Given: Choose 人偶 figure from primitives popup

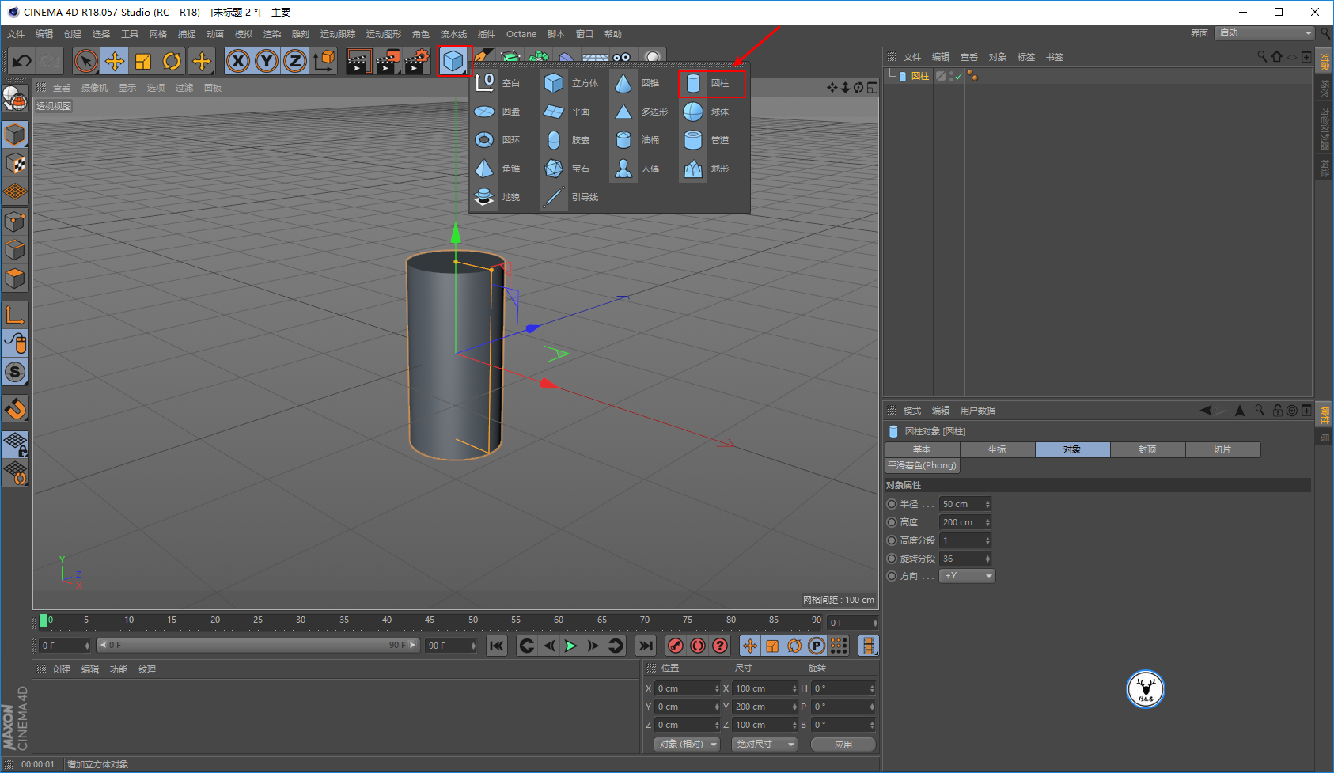Looking at the screenshot, I should pyautogui.click(x=638, y=169).
